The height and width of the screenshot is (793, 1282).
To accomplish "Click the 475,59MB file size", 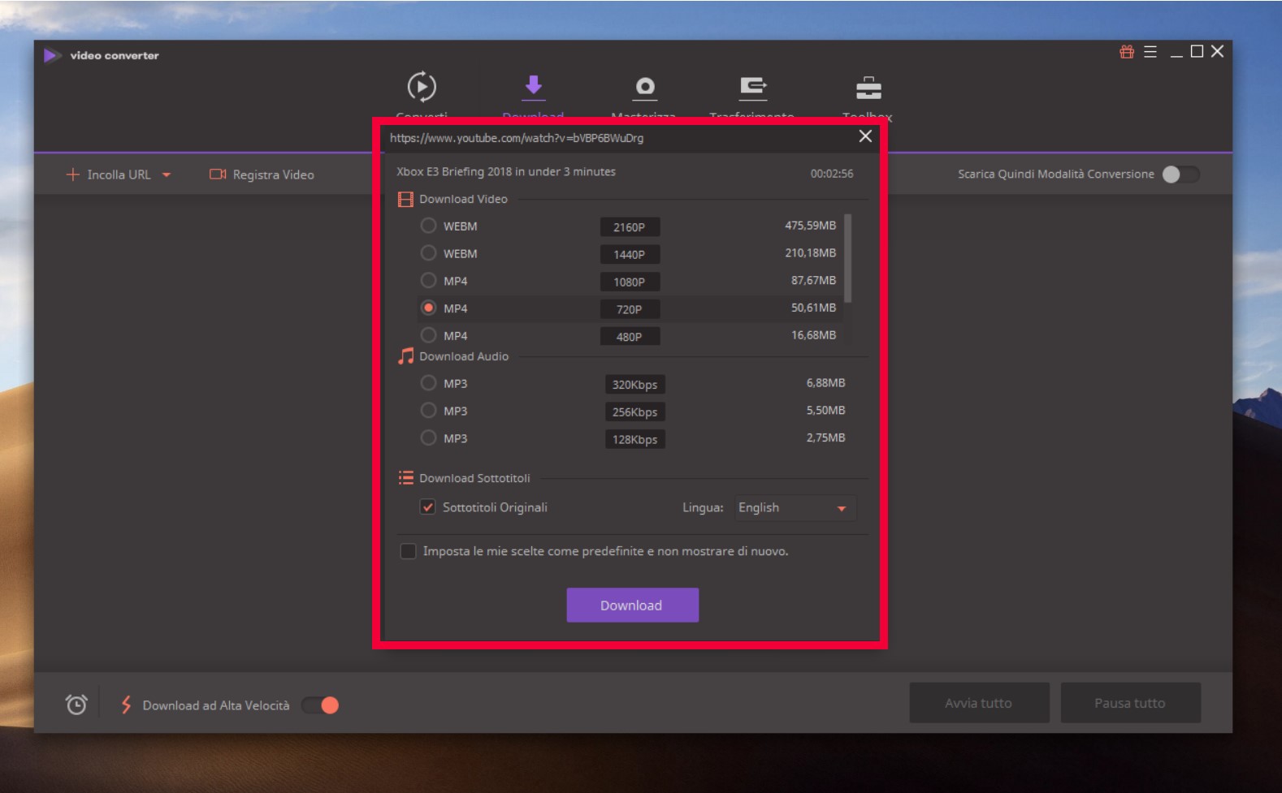I will point(810,226).
